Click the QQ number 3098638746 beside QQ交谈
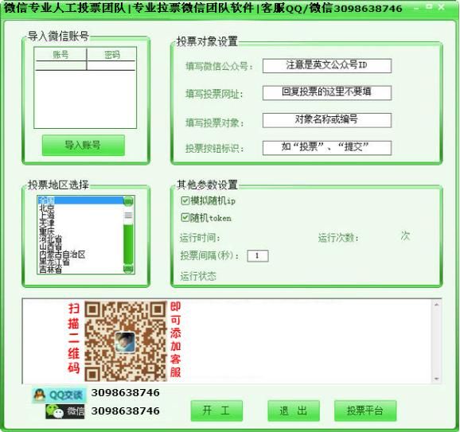Viewport: 460px width, 432px height. tap(126, 392)
